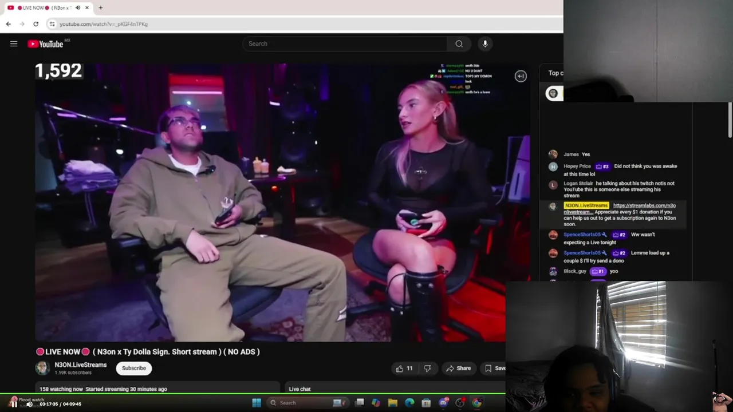The width and height of the screenshot is (733, 412).
Task: Click the green playback progress bar
Action: (253, 394)
